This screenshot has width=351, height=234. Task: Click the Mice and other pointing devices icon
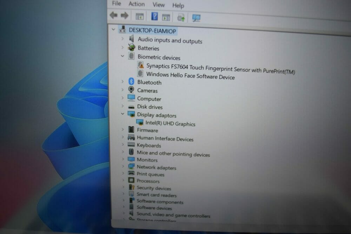click(x=131, y=152)
